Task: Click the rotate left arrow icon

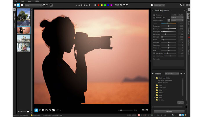Action: pyautogui.click(x=124, y=5)
